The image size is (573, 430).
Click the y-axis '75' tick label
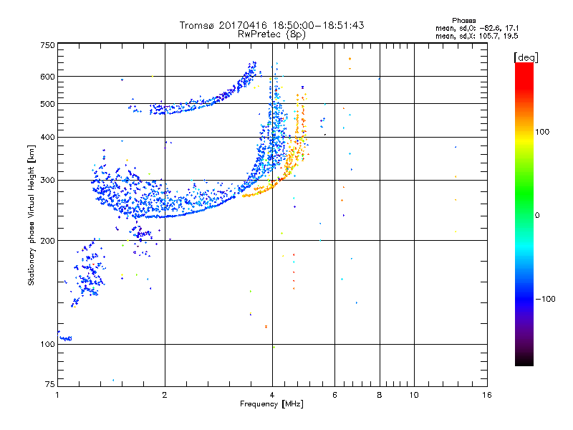tap(50, 384)
